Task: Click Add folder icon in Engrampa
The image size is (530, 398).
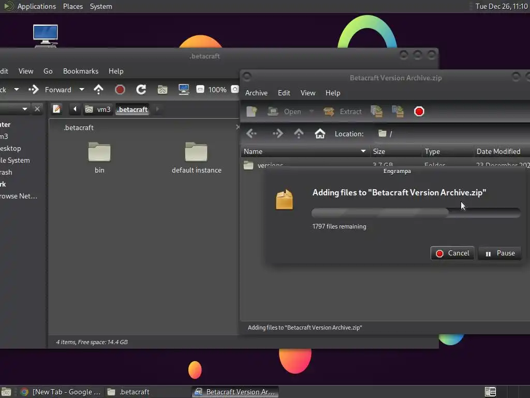Action: [x=398, y=111]
